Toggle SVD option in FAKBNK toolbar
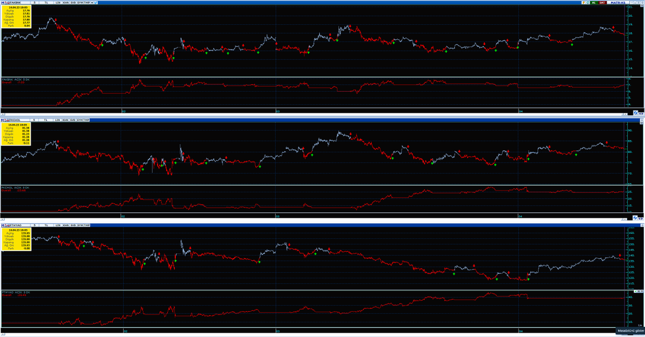 [x=73, y=3]
